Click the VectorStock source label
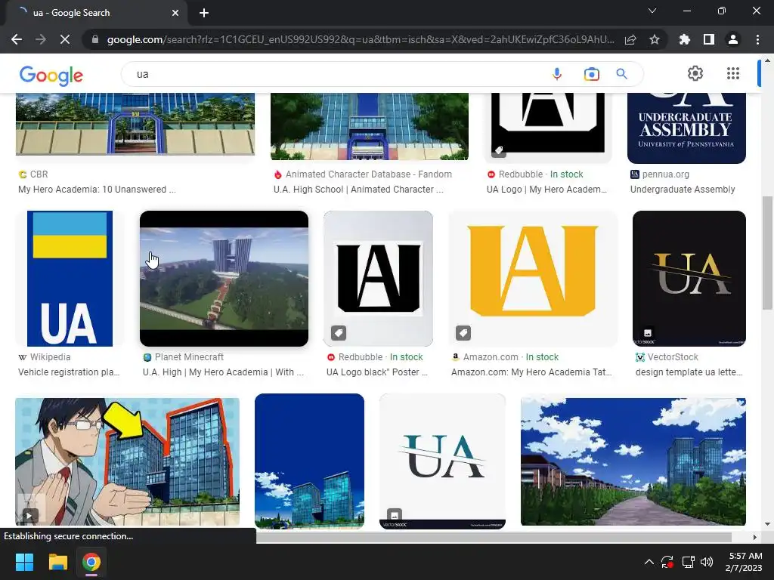This screenshot has width=774, height=580. click(x=673, y=357)
